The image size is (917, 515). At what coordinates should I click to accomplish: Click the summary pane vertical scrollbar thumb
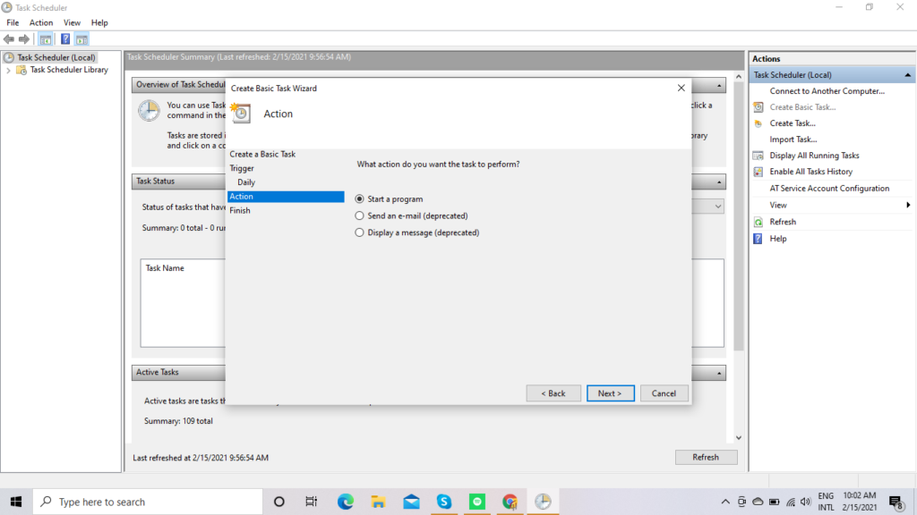point(739,216)
